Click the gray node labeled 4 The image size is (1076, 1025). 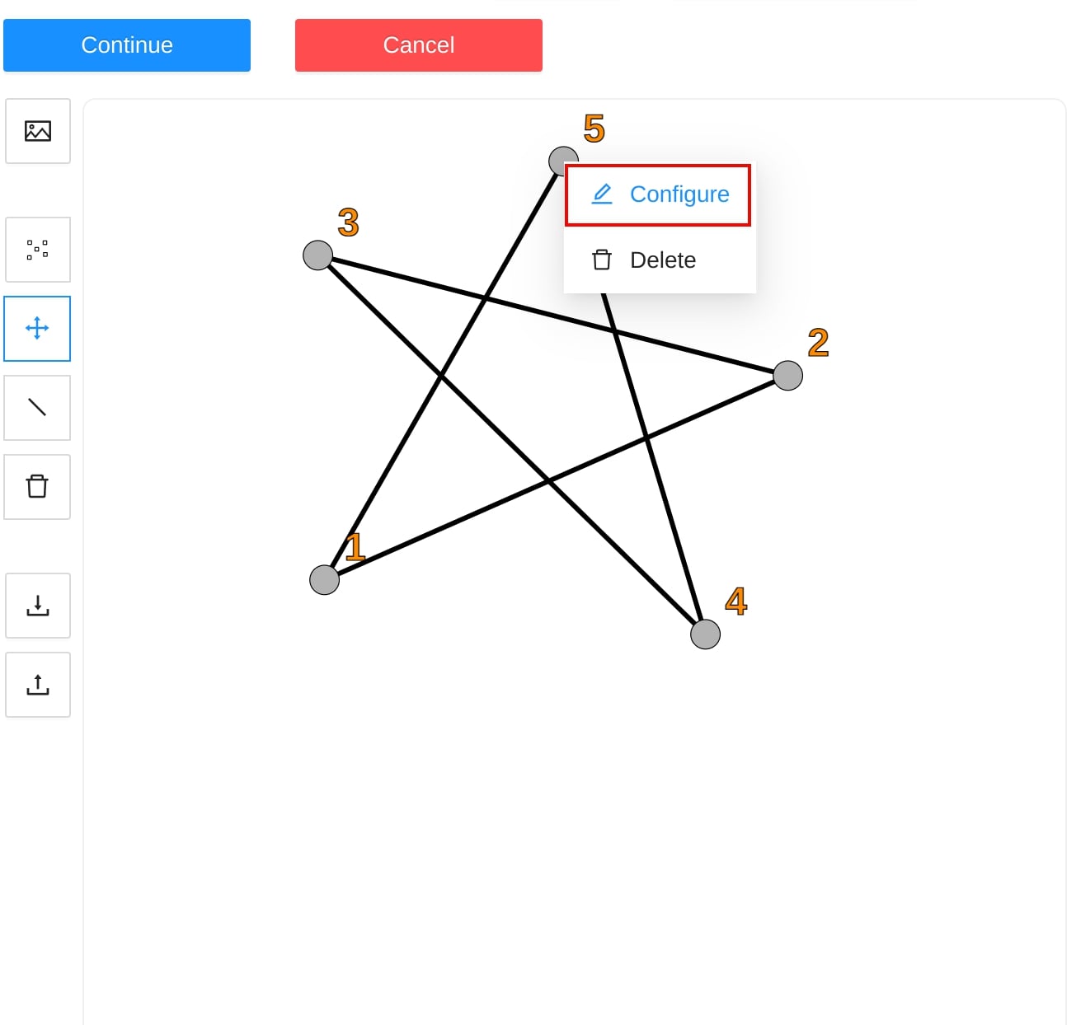click(x=705, y=634)
